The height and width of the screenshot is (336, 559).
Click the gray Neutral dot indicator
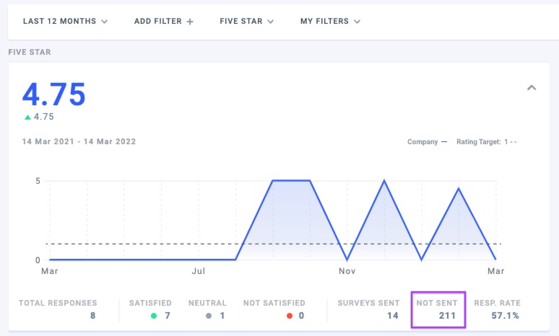[x=209, y=316]
